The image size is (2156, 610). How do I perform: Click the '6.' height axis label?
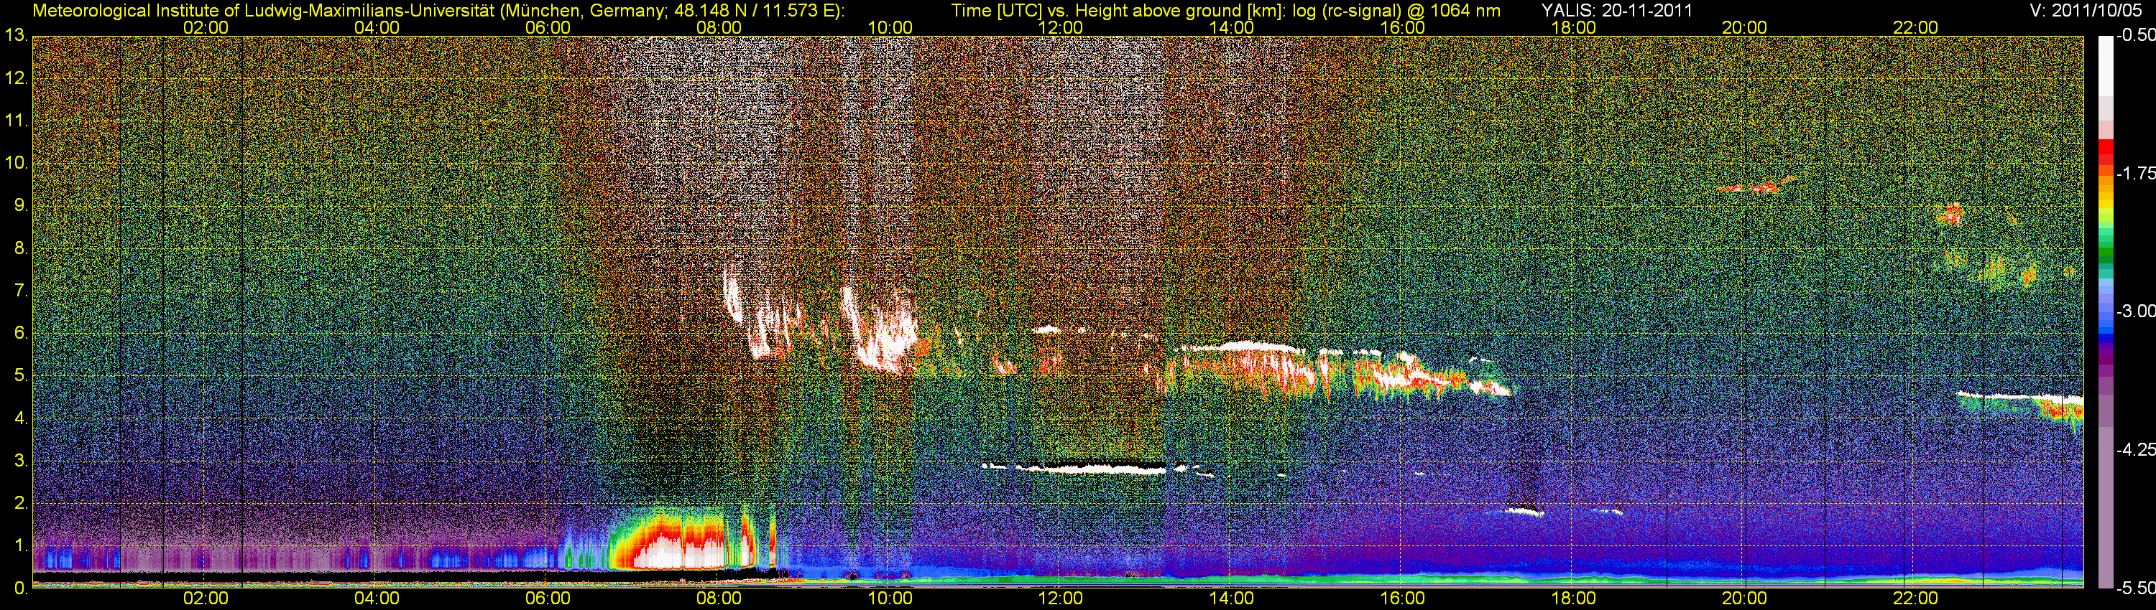click(21, 334)
